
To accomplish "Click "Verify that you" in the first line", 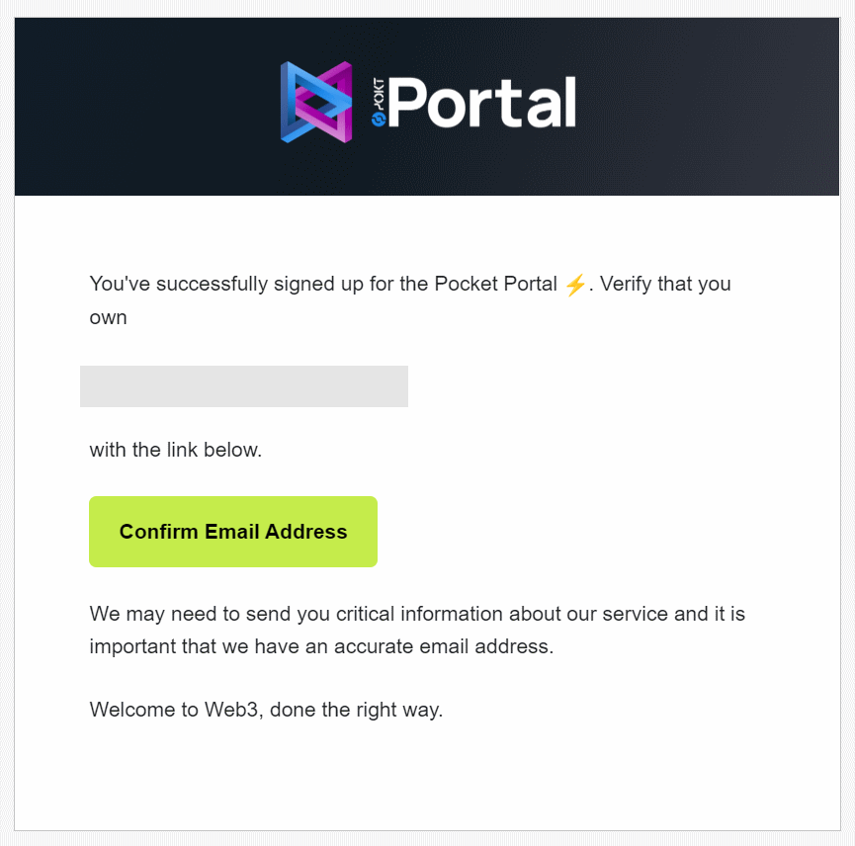I will point(665,285).
